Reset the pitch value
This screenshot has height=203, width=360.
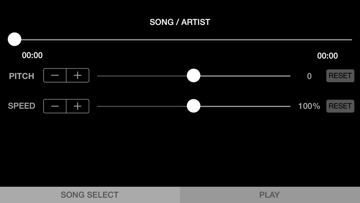tap(340, 76)
